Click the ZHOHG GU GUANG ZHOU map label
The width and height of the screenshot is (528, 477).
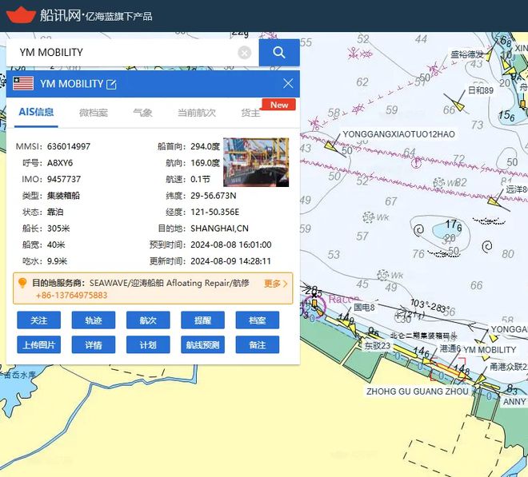(x=418, y=392)
